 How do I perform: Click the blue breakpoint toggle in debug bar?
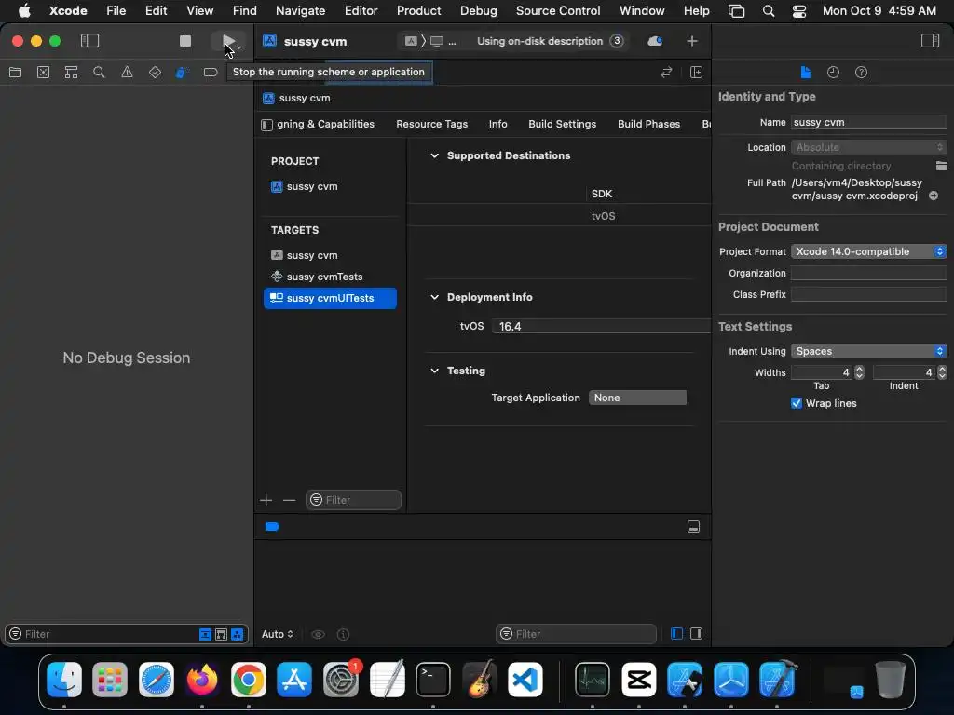(x=272, y=527)
